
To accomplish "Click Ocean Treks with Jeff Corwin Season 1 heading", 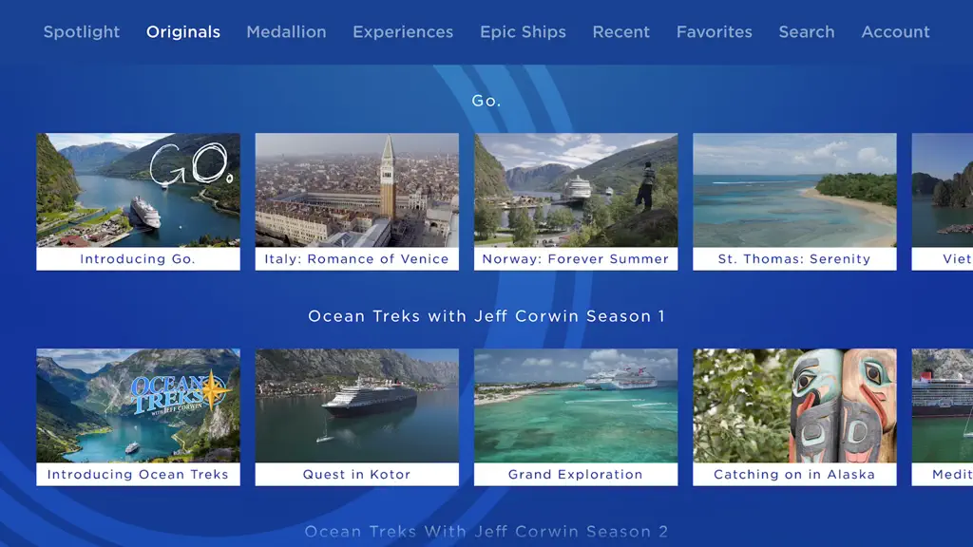I will [x=486, y=316].
